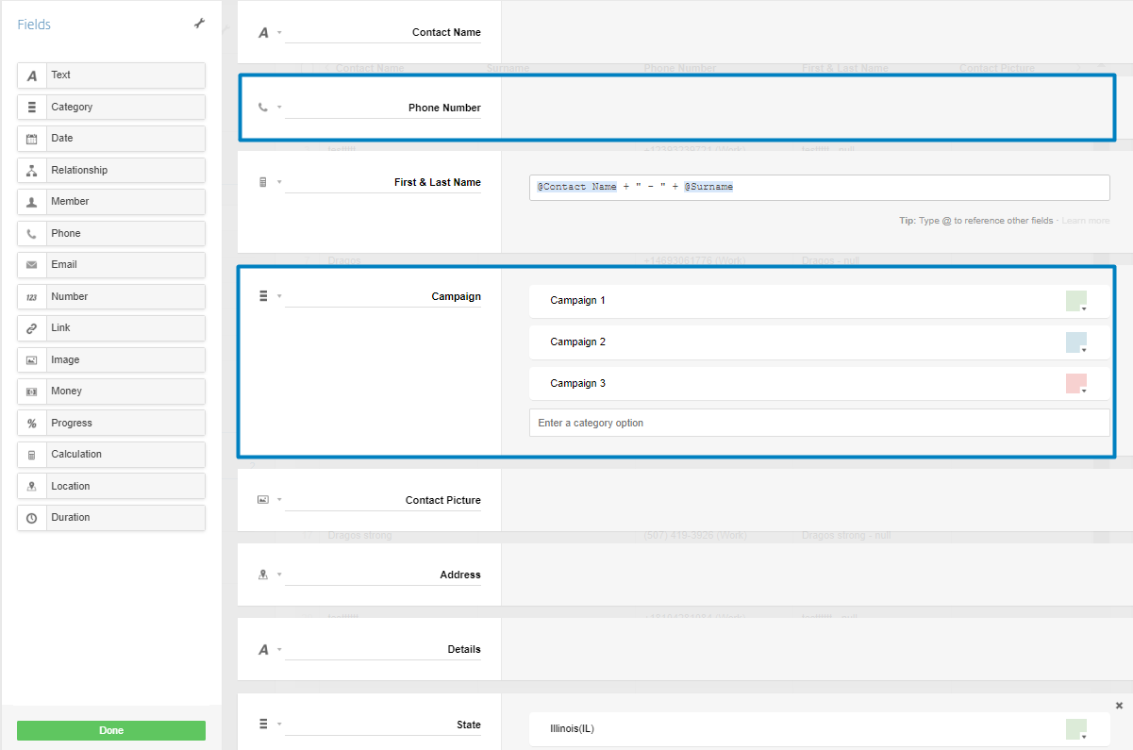Select the Calculation field type
The height and width of the screenshot is (750, 1133).
111,455
